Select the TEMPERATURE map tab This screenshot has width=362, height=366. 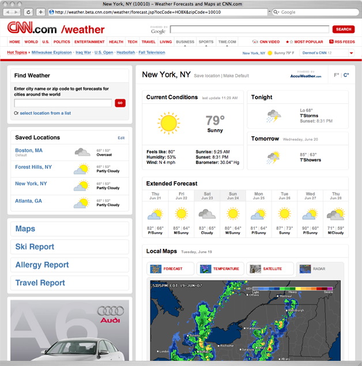point(220,268)
